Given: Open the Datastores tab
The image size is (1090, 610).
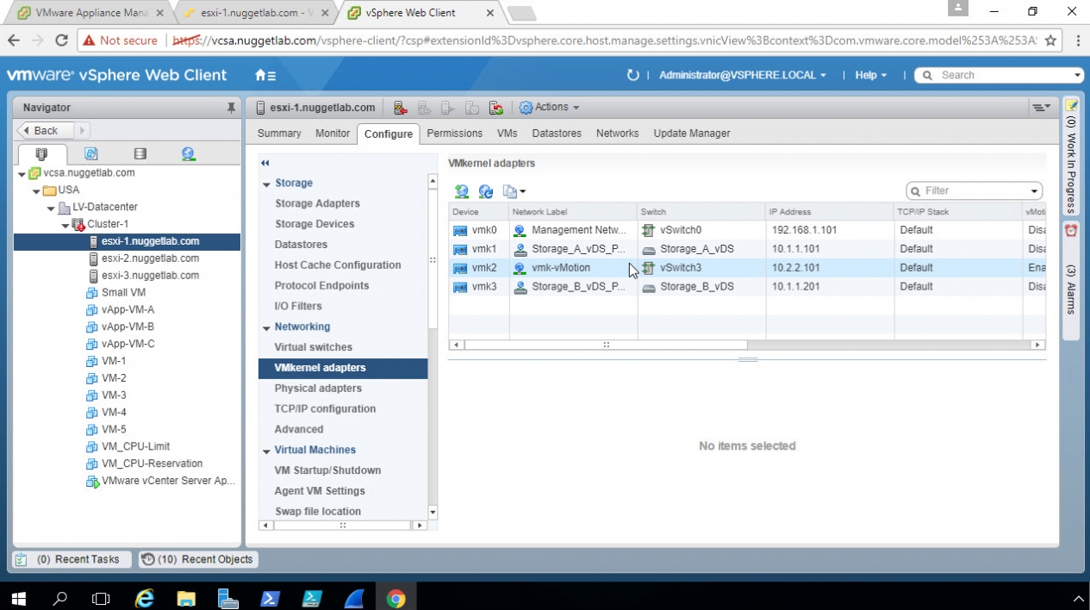Looking at the screenshot, I should [556, 134].
